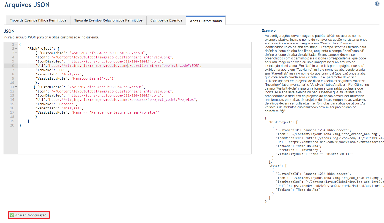This screenshot has height=223, width=384.
Task: Click line number 20 in the gutter
Action: click(12, 125)
